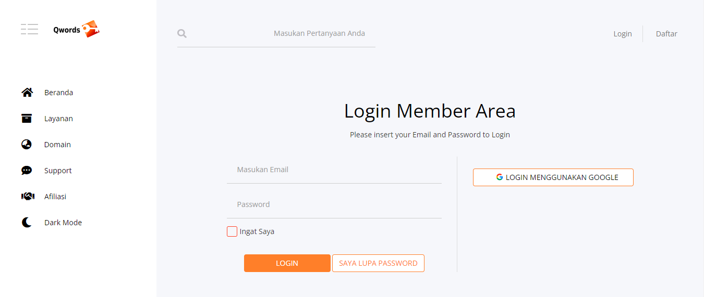The image size is (704, 297).
Task: Click the Beranda home icon
Action: 27,93
